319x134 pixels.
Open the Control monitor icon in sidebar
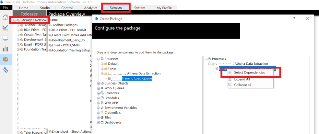point(5,38)
